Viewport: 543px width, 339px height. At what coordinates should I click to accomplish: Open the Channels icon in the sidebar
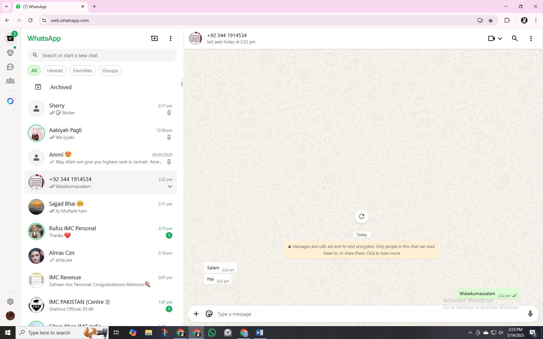(10, 67)
